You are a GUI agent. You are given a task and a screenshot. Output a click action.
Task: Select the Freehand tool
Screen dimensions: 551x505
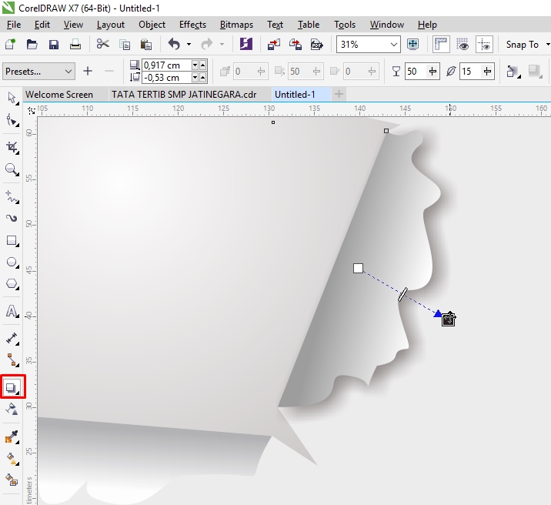click(x=12, y=197)
